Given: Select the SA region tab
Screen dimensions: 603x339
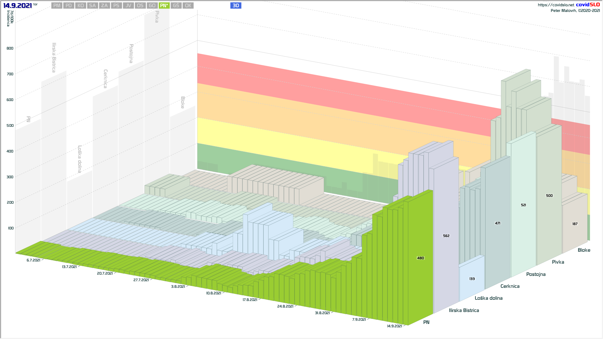Looking at the screenshot, I should click(92, 6).
